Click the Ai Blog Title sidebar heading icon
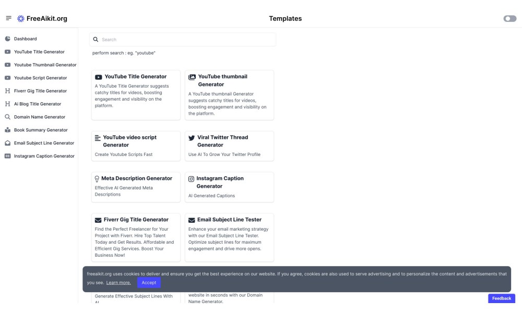This screenshot has height=313, width=522. click(7, 104)
